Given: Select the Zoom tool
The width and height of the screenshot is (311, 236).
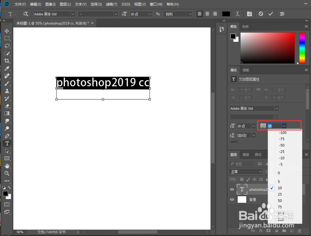Looking at the screenshot, I should (x=7, y=174).
